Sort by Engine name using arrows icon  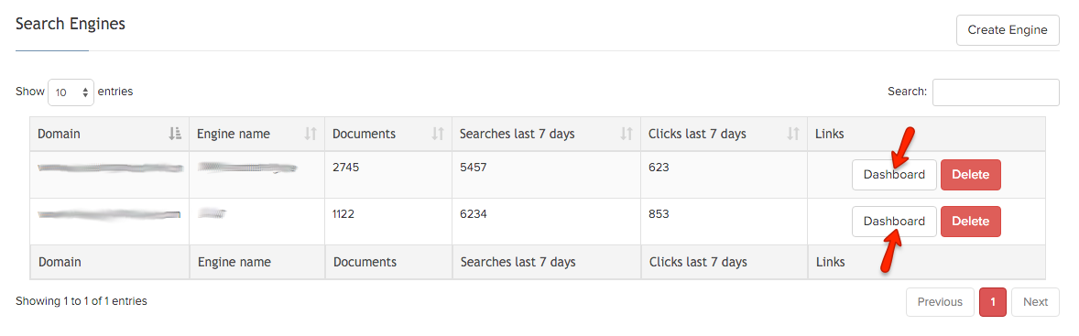click(x=311, y=134)
